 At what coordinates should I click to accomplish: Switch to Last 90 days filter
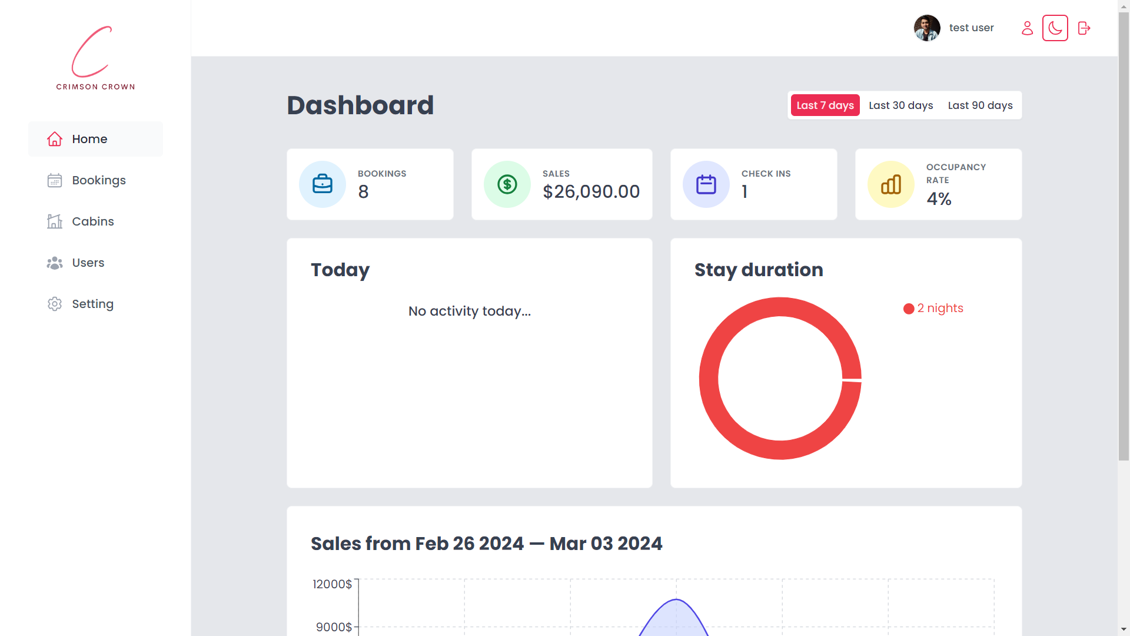pyautogui.click(x=980, y=105)
